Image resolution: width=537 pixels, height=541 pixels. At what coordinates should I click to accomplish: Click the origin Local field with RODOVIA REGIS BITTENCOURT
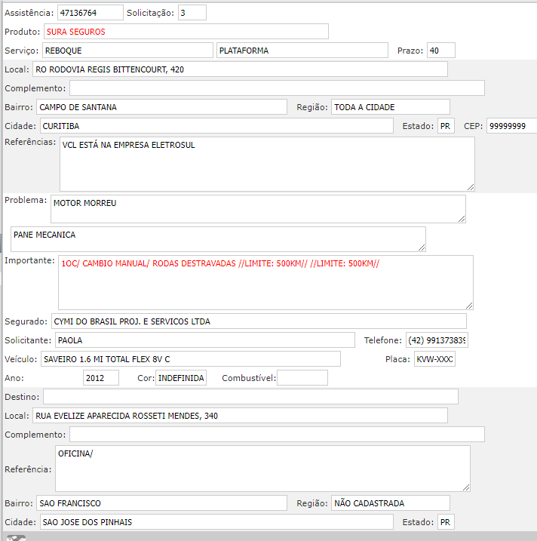239,69
